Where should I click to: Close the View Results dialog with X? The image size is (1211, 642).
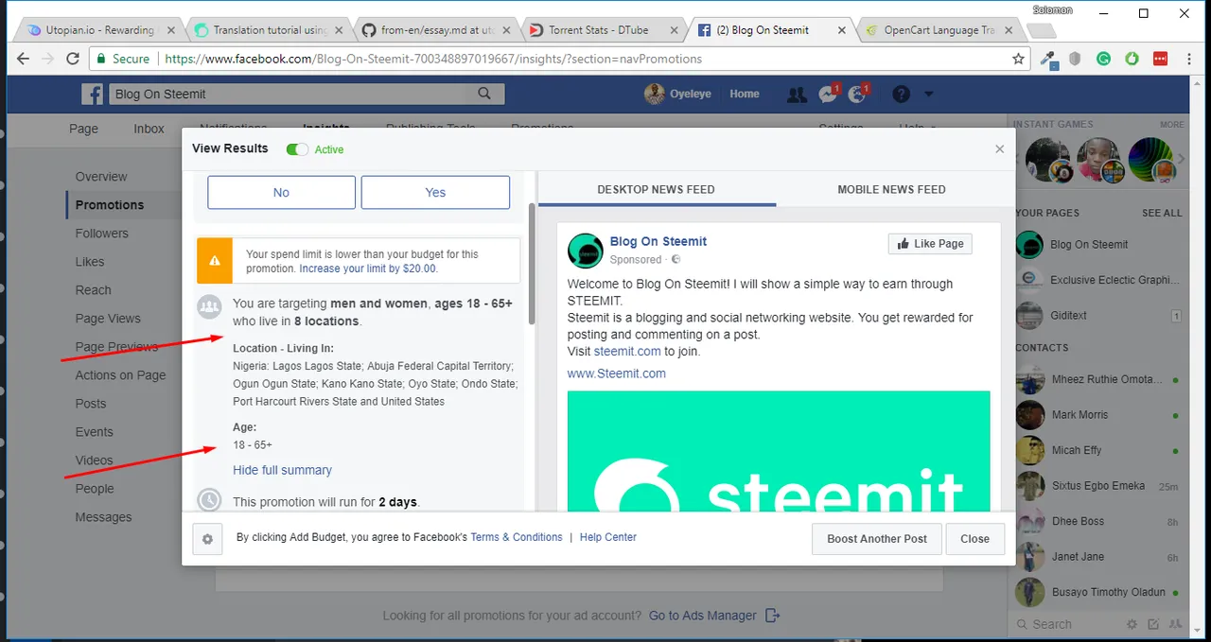999,148
